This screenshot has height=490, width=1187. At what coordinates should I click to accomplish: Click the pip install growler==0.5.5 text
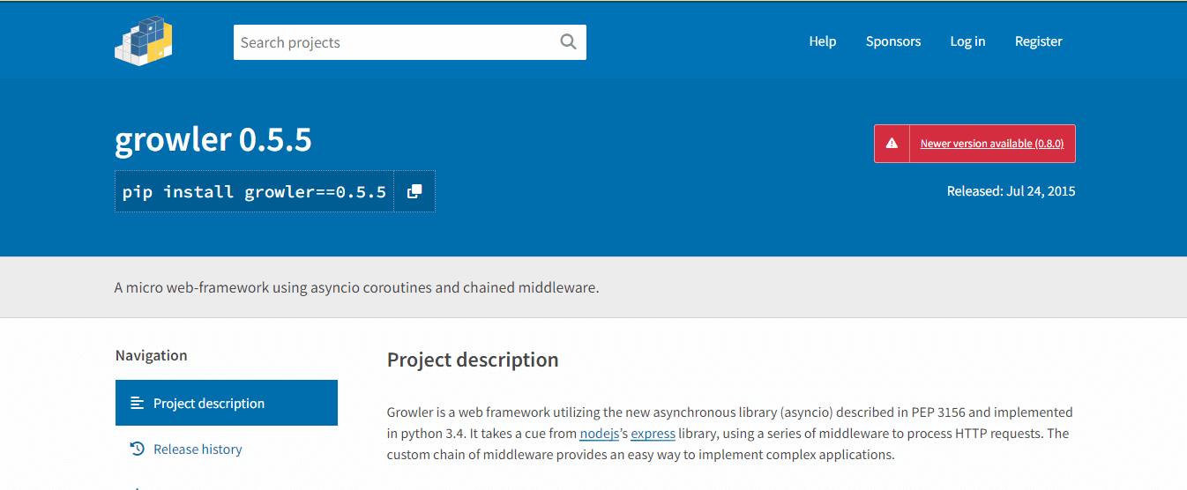click(254, 192)
